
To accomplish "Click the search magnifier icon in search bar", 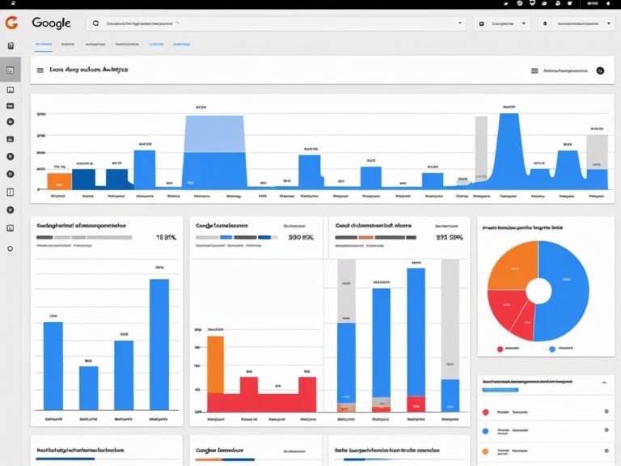I will tap(97, 24).
